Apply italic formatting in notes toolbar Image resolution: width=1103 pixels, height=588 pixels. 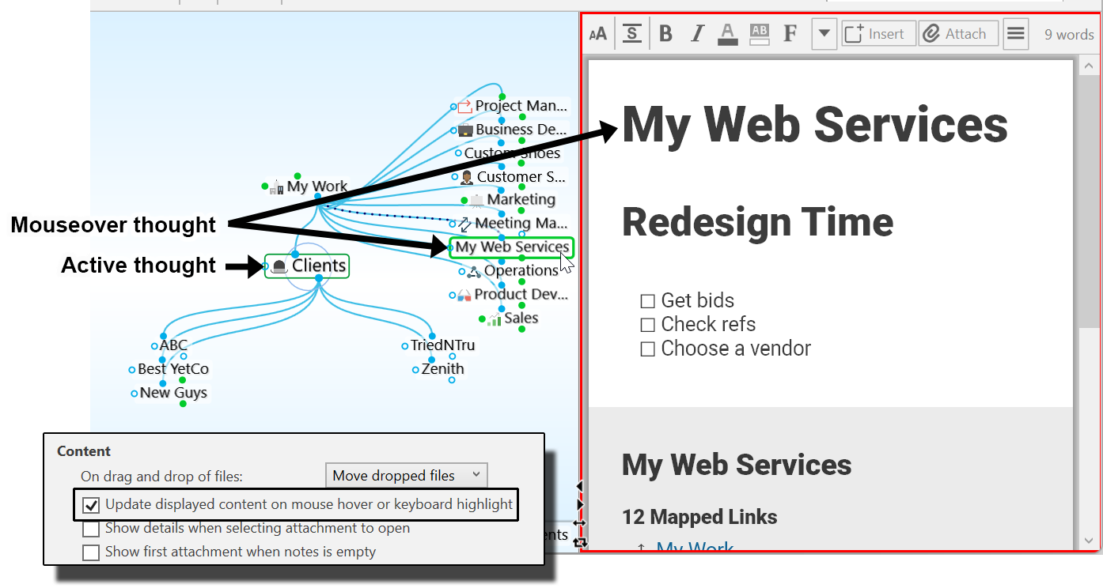click(x=697, y=34)
